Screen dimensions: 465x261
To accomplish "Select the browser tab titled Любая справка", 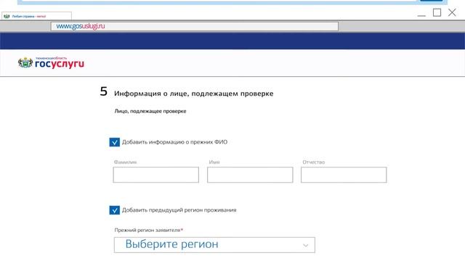I will coord(36,16).
